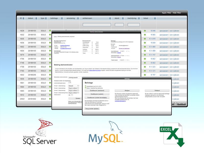Click the green ballotage dot in row 1629
Screen dimensions: 204x153
[50, 31]
